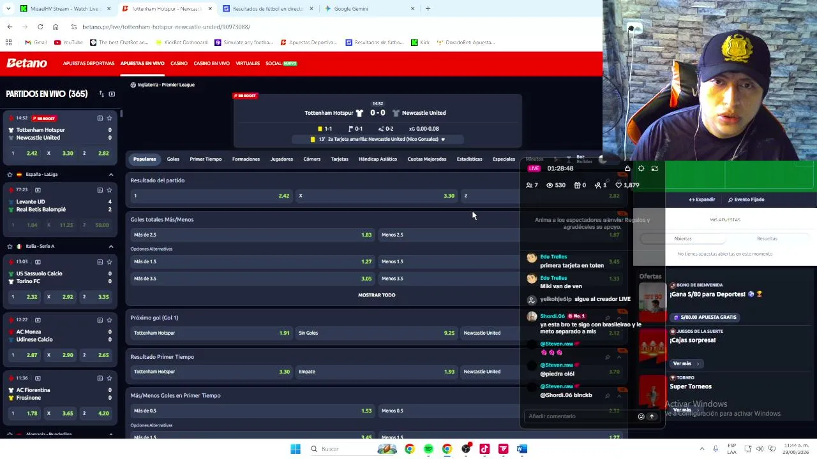817x459 pixels.
Task: Pick Más de 2.5 goals at 1.83
Action: pyautogui.click(x=253, y=235)
